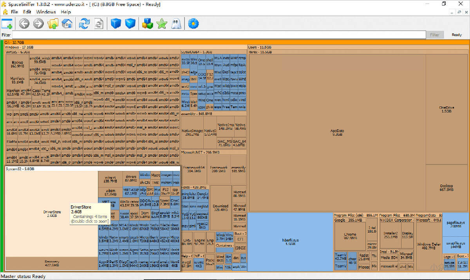The image size is (470, 280).
Task: Open the Windows menu
Action: click(46, 12)
